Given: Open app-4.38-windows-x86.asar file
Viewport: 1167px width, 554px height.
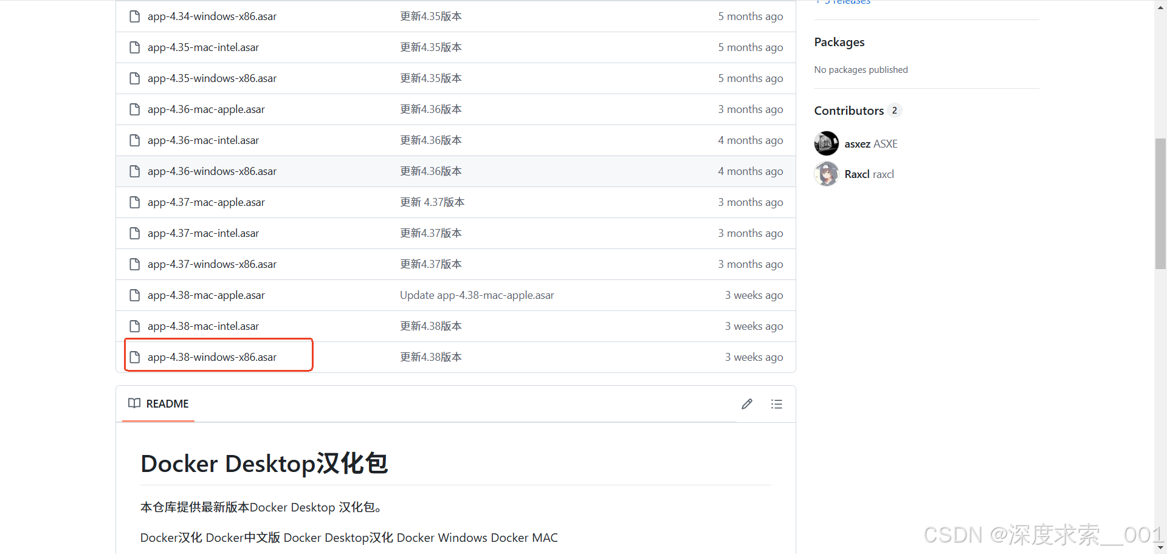Looking at the screenshot, I should point(212,357).
